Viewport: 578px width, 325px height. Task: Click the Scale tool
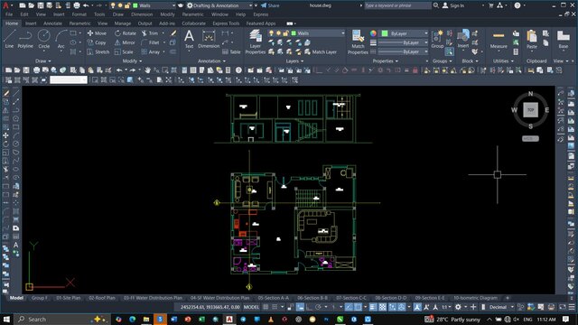pos(124,52)
